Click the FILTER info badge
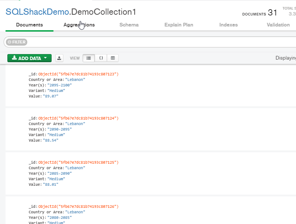Viewport: 296px width, 224px height. [x=16, y=42]
